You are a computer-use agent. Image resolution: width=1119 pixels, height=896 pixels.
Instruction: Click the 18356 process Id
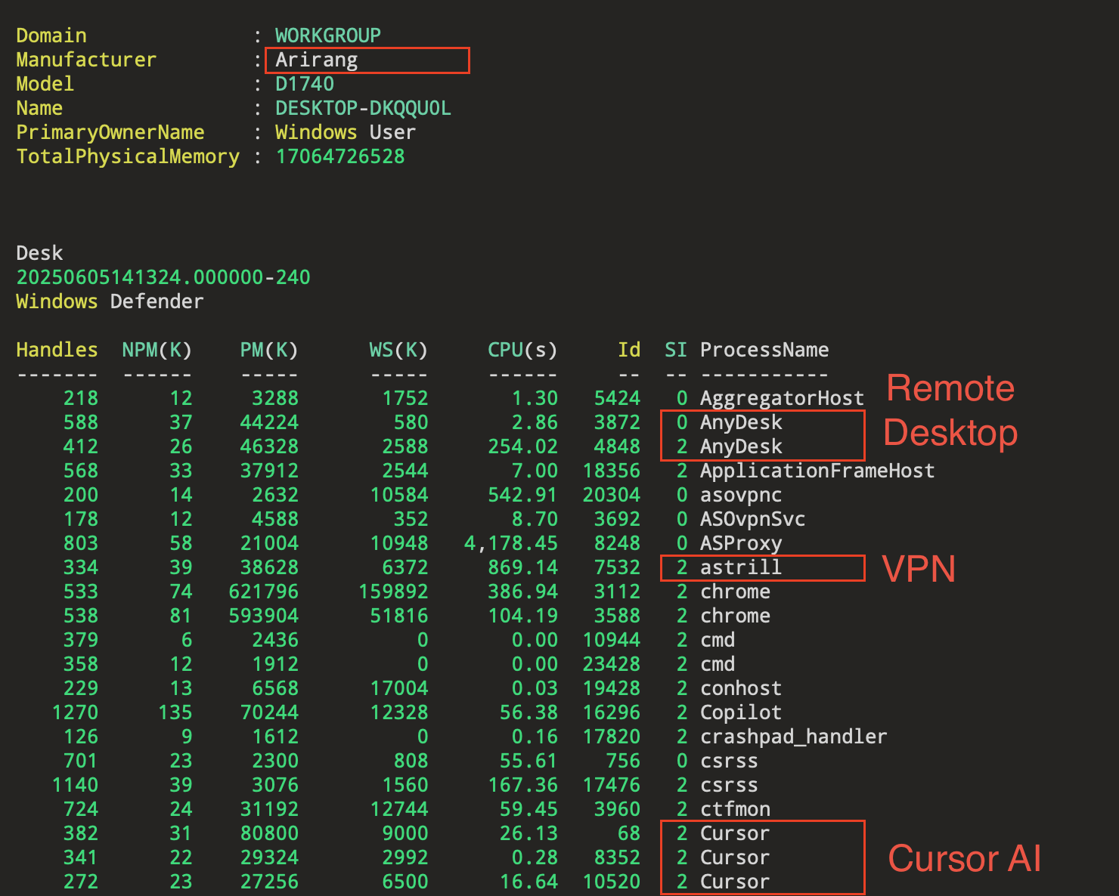pos(611,471)
